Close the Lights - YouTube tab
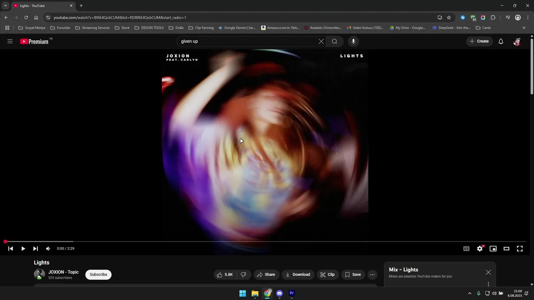Screen dimensions: 534x300 (x=71, y=6)
